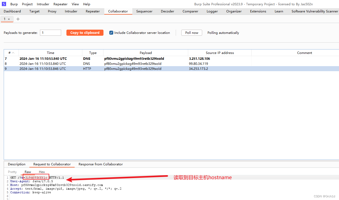Click the Host header line

[57, 185]
